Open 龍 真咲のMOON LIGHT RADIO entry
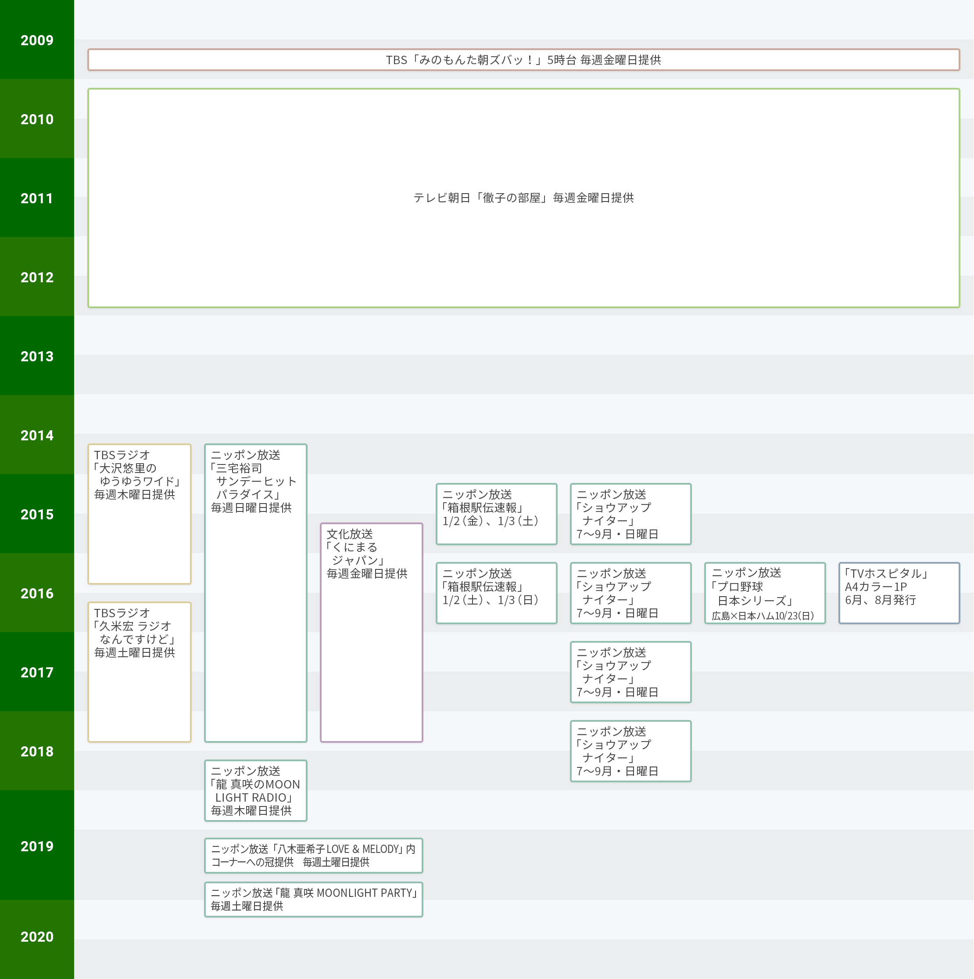The width and height of the screenshot is (974, 979). 255,791
